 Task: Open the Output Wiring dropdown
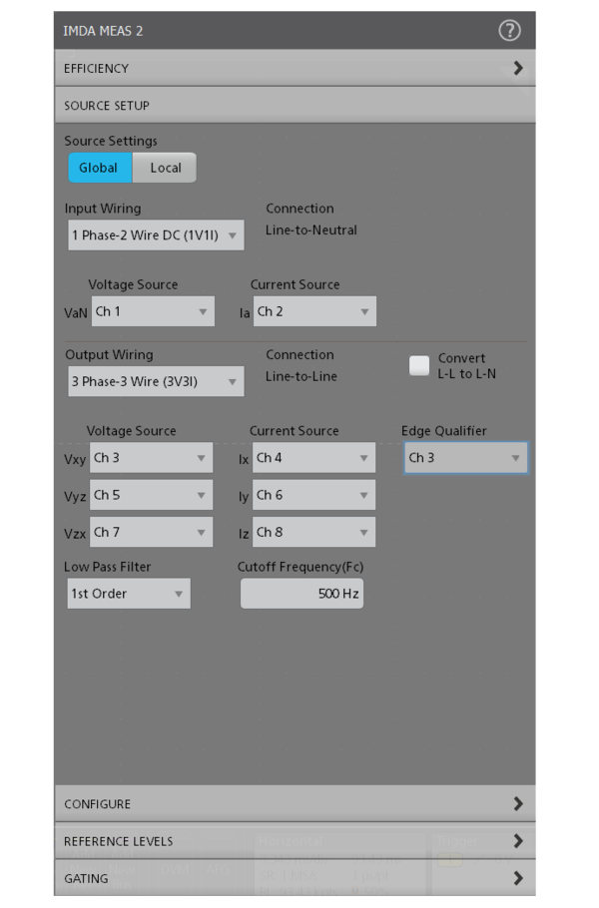pyautogui.click(x=155, y=381)
